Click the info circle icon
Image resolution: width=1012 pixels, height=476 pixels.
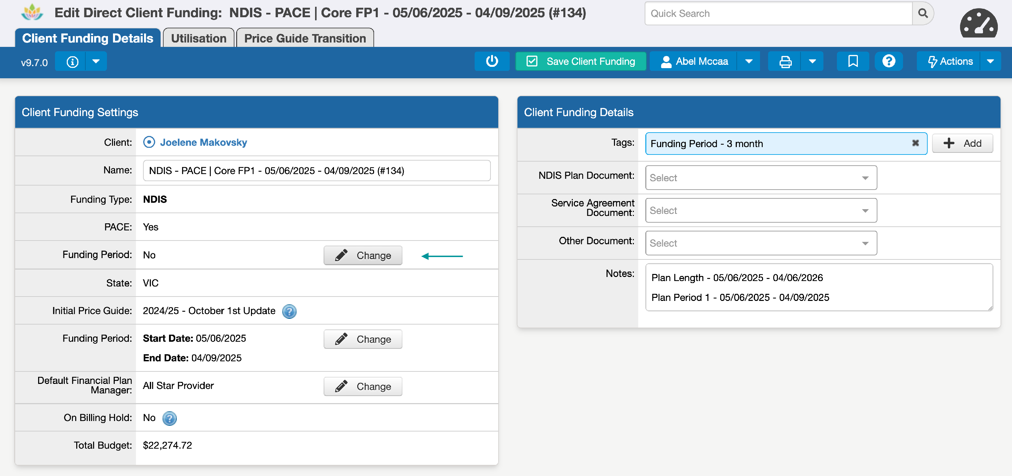coord(72,62)
